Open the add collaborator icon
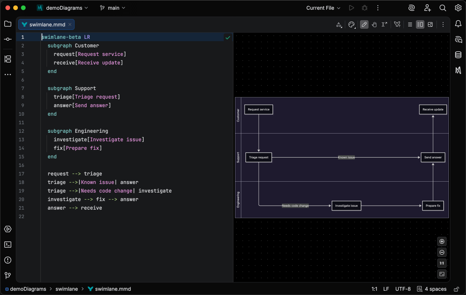Screen dimensions: 466x295 [x=427, y=8]
